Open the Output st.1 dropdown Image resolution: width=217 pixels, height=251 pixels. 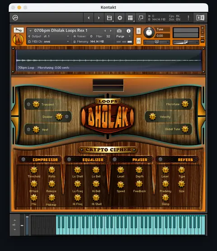click(x=49, y=36)
